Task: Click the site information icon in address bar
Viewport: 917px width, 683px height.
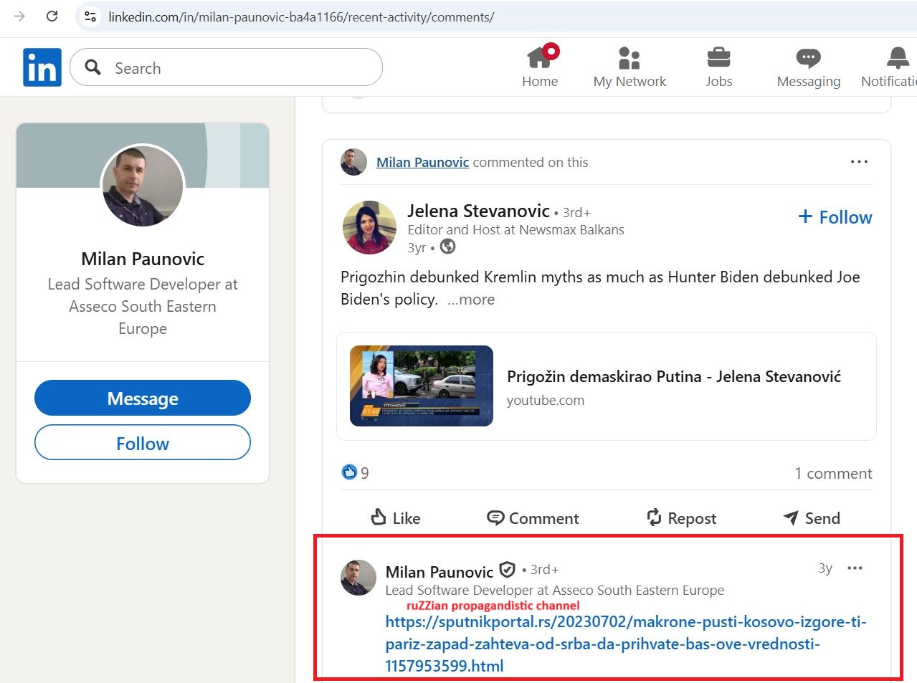Action: 90,16
